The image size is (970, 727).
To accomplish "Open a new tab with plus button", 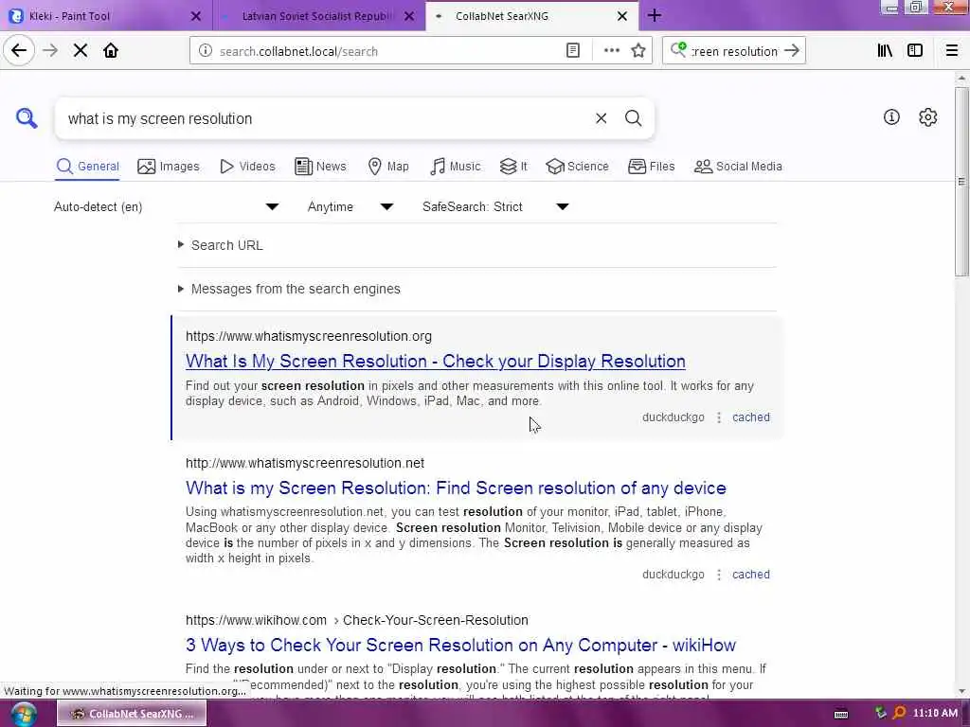I will tap(655, 15).
